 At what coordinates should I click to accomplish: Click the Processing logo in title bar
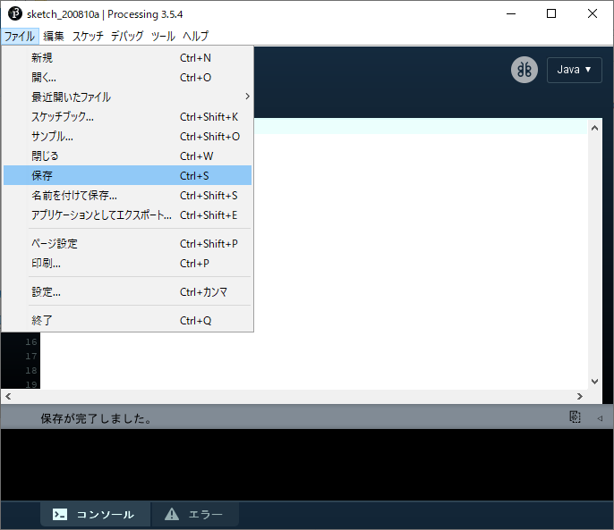coord(14,13)
